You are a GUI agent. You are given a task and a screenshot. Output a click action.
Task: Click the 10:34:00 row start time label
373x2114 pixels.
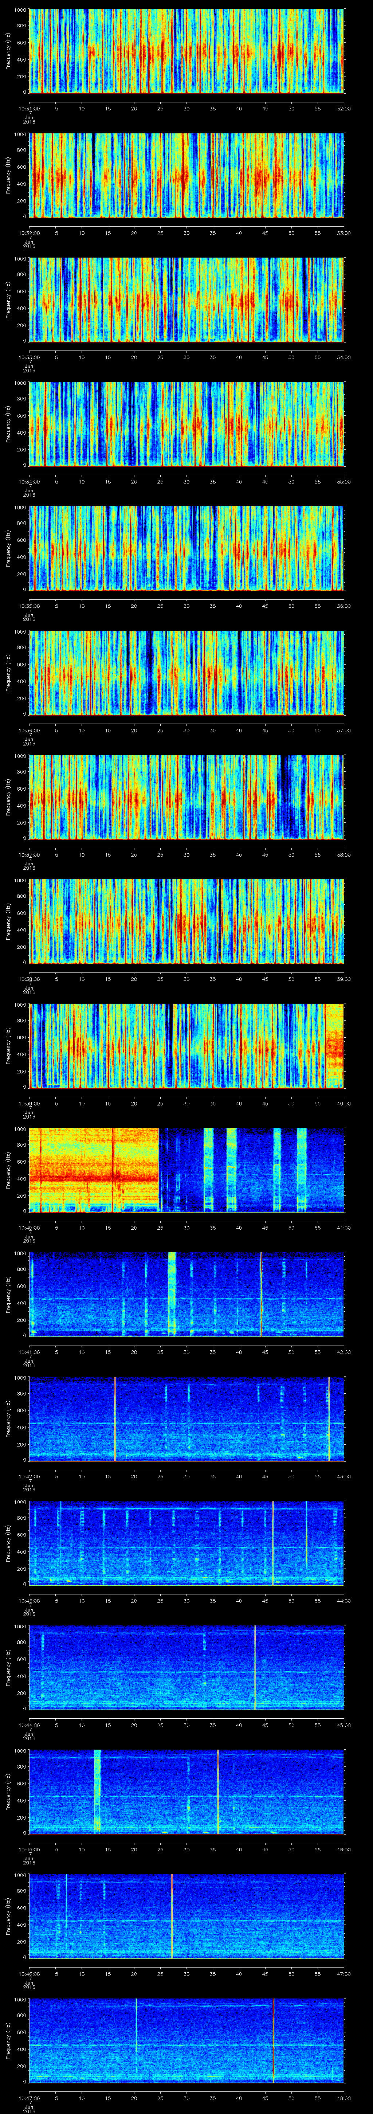tap(30, 481)
